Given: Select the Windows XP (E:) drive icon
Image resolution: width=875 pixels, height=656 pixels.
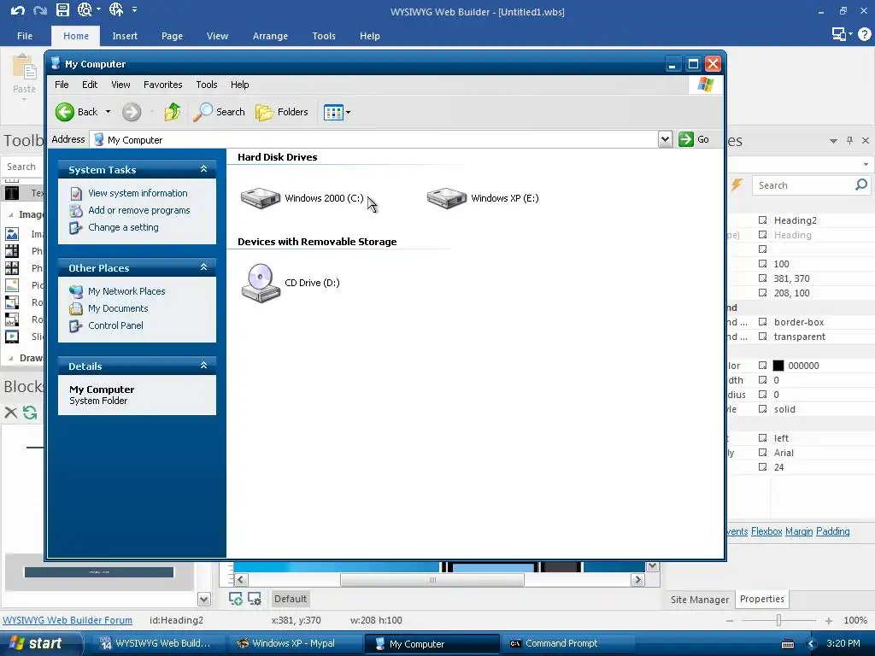Looking at the screenshot, I should click(446, 198).
